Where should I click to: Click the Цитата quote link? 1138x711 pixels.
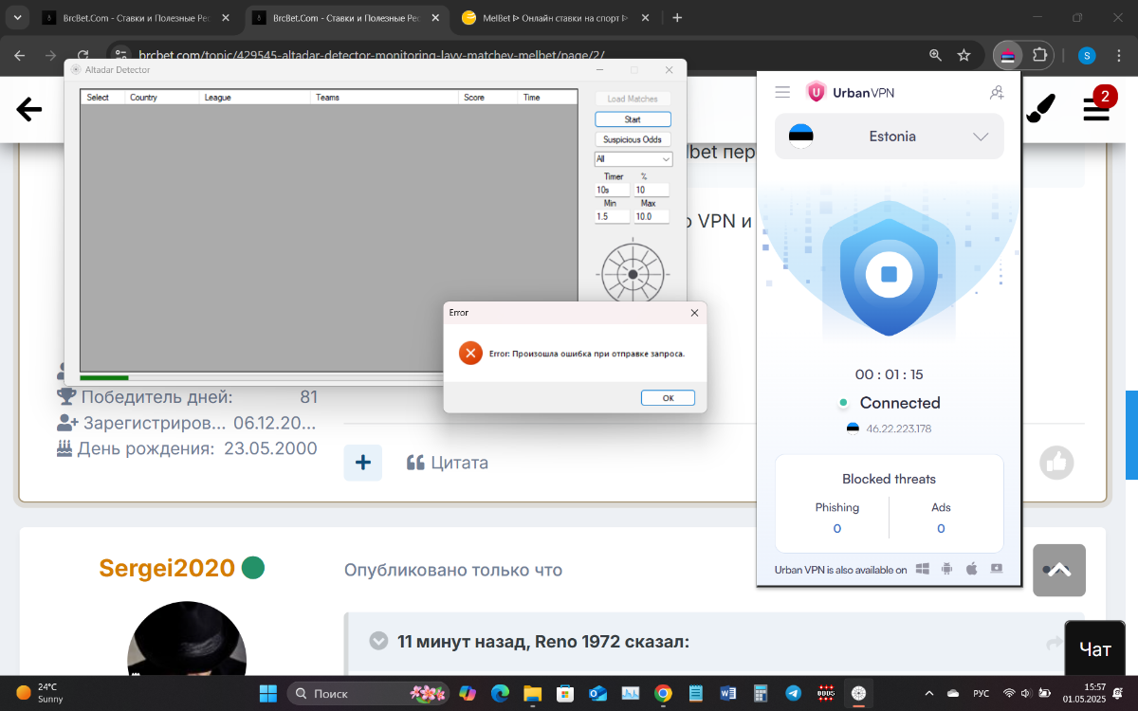coord(448,463)
